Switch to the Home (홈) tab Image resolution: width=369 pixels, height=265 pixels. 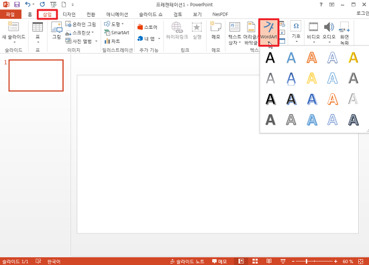[30, 14]
